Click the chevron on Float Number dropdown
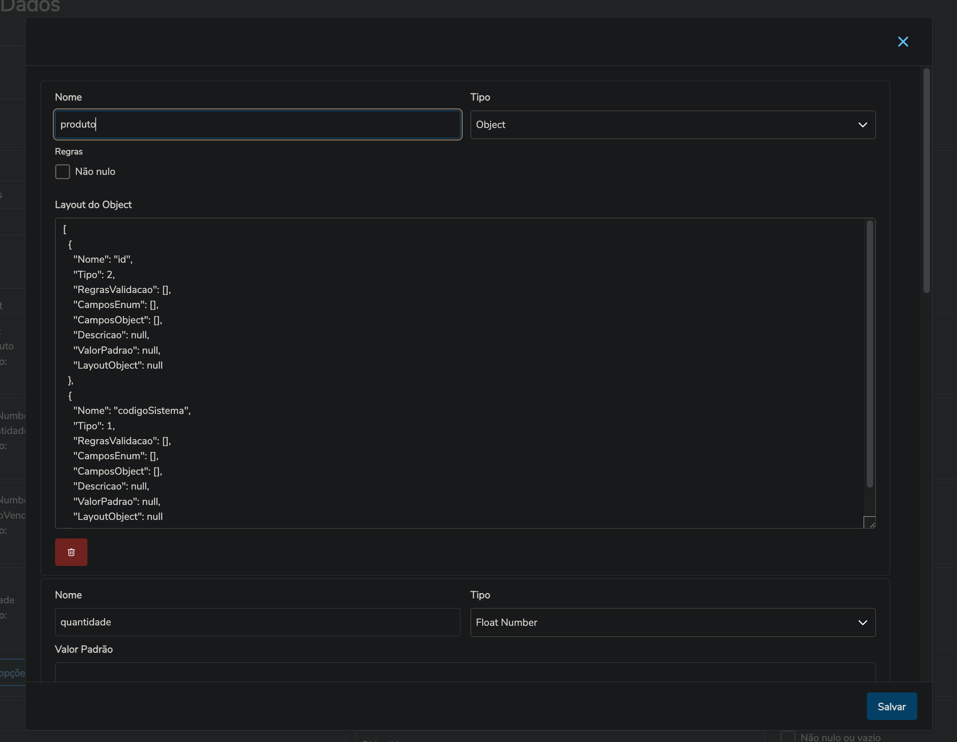The width and height of the screenshot is (957, 742). click(862, 622)
